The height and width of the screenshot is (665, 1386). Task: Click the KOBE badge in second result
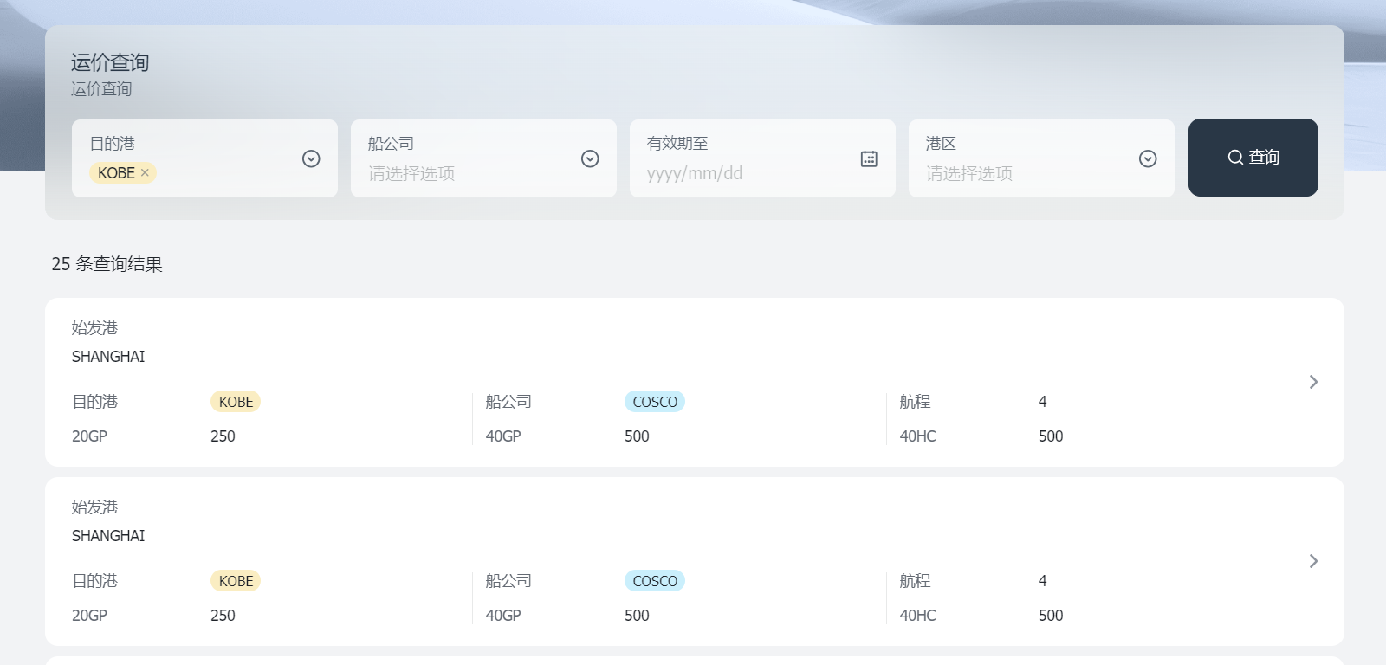(236, 581)
